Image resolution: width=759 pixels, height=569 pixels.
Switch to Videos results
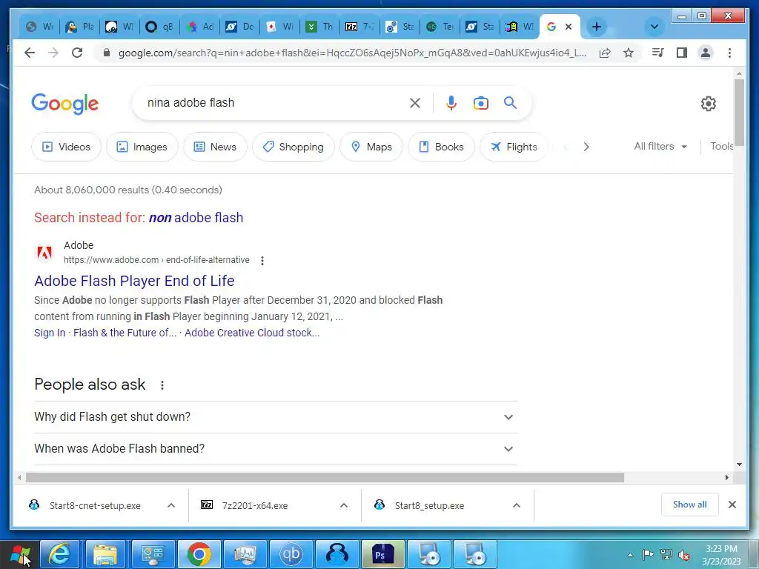(66, 147)
